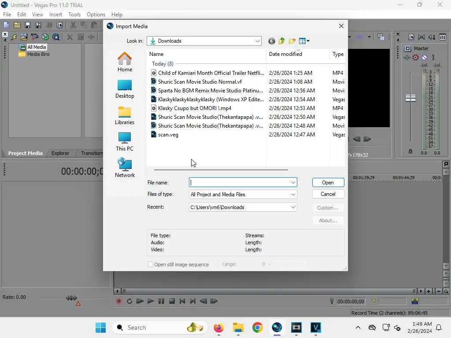Image resolution: width=451 pixels, height=338 pixels.
Task: Click the Master mixer settings gear icon
Action: 416,58
